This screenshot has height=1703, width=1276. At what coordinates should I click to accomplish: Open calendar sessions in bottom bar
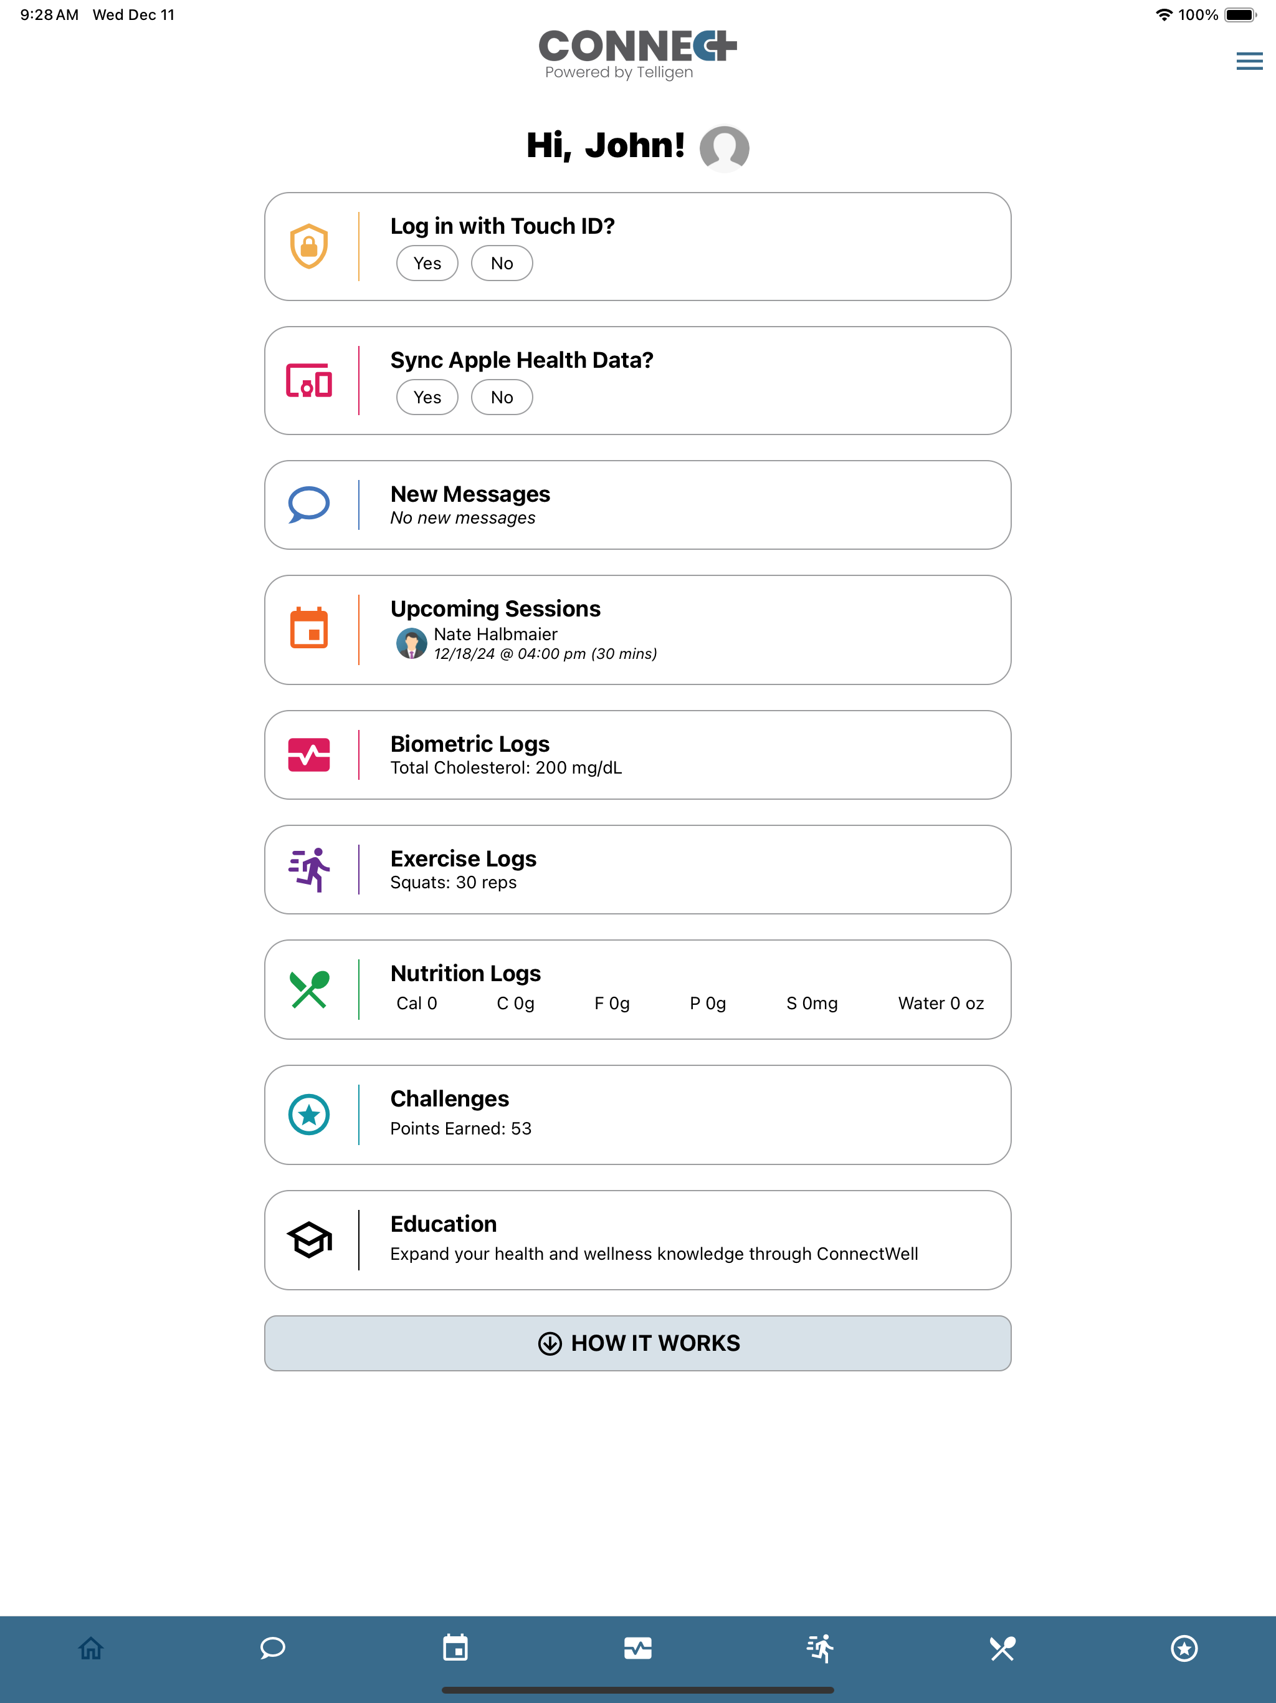455,1648
